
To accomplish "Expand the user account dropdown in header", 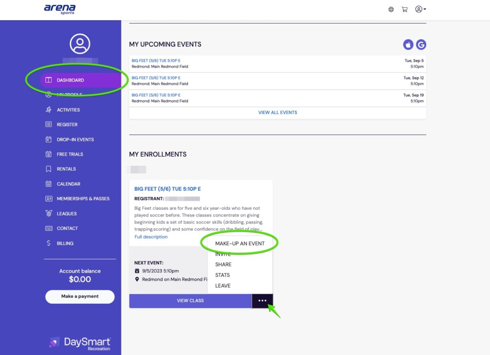I will click(x=420, y=9).
